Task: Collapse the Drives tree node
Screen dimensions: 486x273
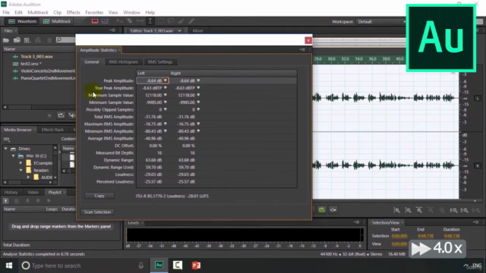Action: (x=5, y=149)
